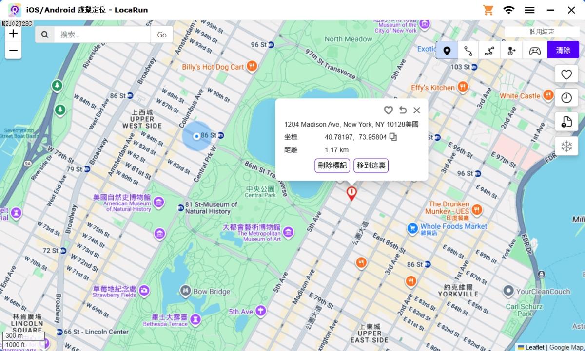This screenshot has height=351, width=585.
Task: Open the hamburger menu
Action: coord(530,10)
